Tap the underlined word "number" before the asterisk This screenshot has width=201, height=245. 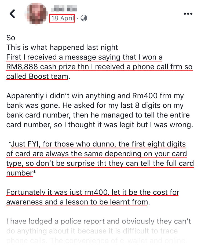pyautogui.click(x=19, y=173)
